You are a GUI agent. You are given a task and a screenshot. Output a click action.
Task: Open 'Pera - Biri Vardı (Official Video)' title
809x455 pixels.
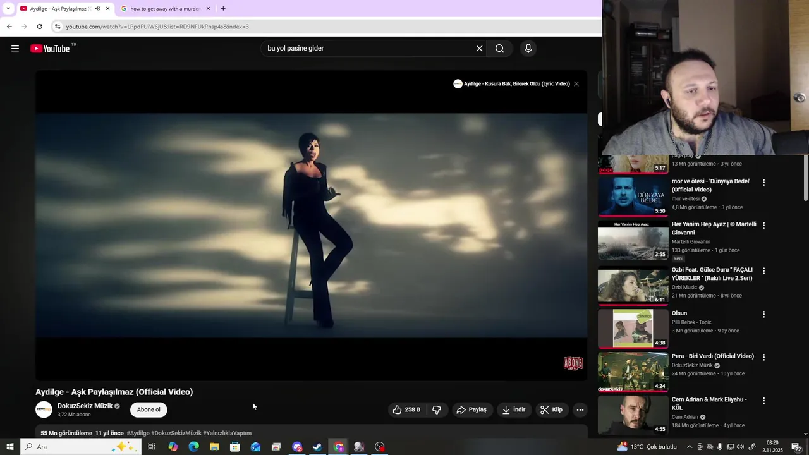pyautogui.click(x=712, y=356)
